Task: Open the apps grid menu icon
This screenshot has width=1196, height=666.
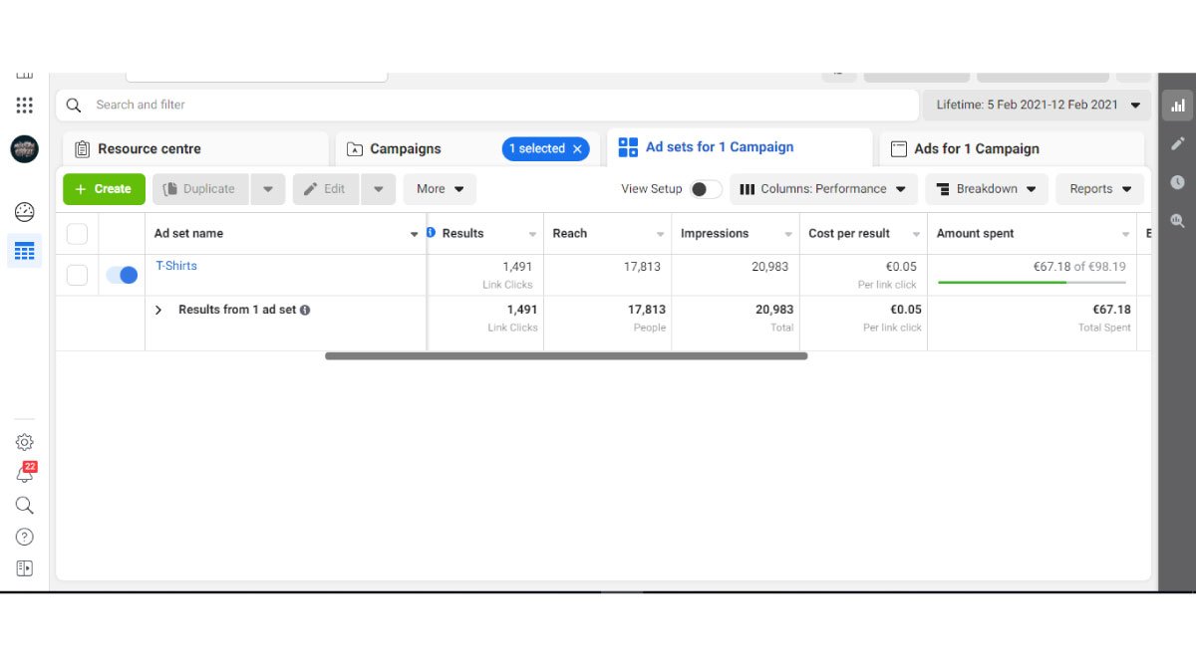Action: point(24,106)
